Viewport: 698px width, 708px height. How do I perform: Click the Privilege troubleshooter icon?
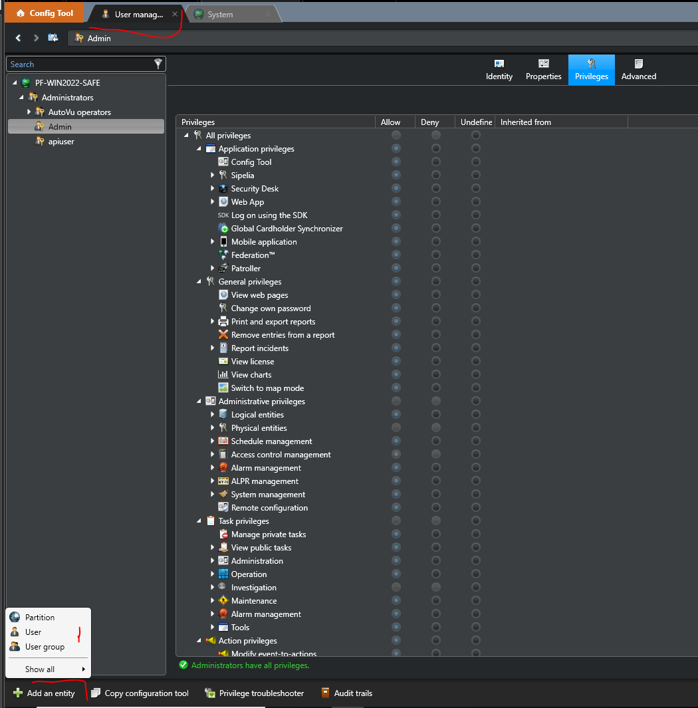click(x=210, y=693)
